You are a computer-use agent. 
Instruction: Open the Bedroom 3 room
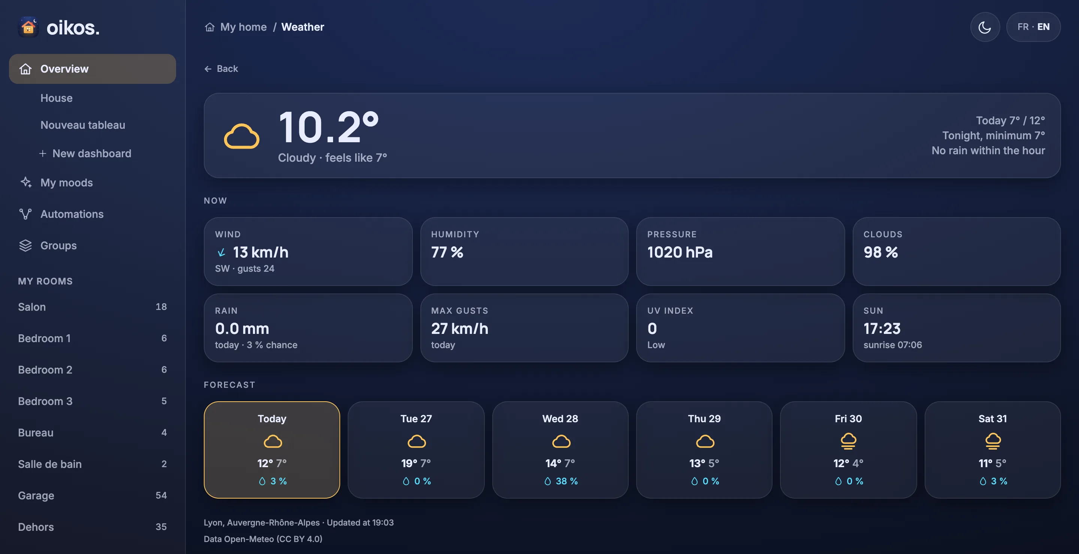tap(92, 401)
